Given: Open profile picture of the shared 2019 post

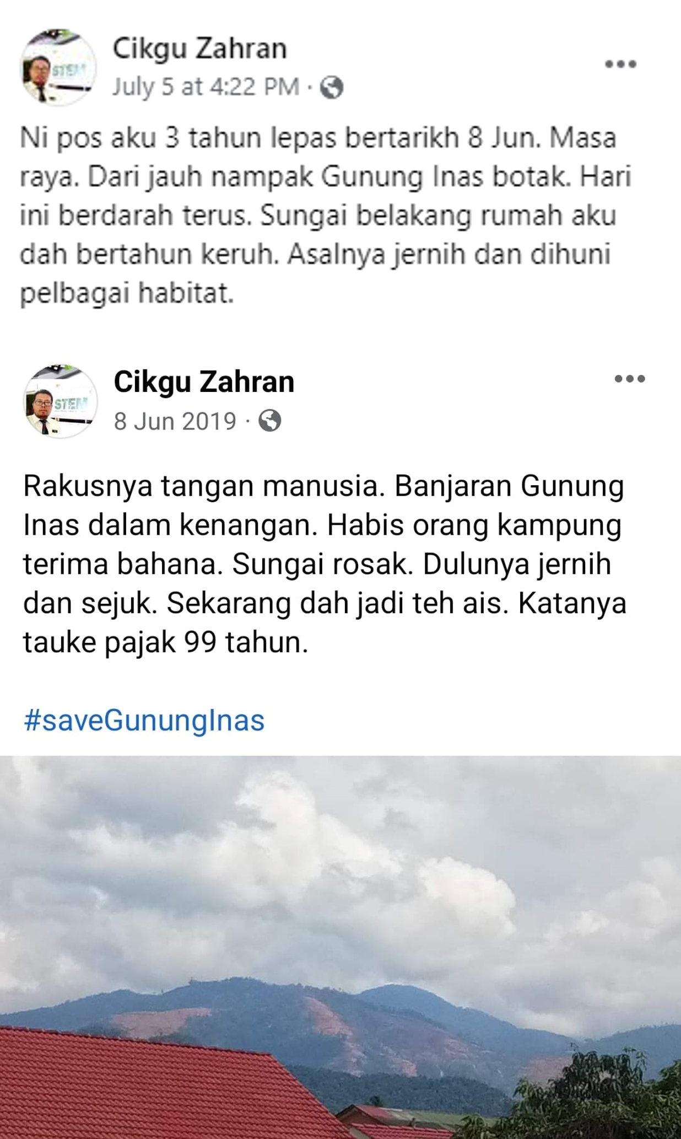Looking at the screenshot, I should tap(61, 401).
